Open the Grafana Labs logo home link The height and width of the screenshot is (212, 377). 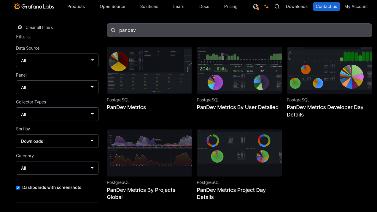click(x=34, y=7)
